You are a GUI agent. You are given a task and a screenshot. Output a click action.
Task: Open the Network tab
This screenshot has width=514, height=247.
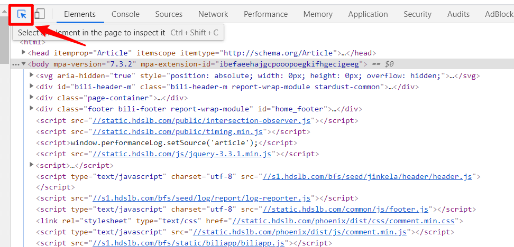(x=213, y=14)
